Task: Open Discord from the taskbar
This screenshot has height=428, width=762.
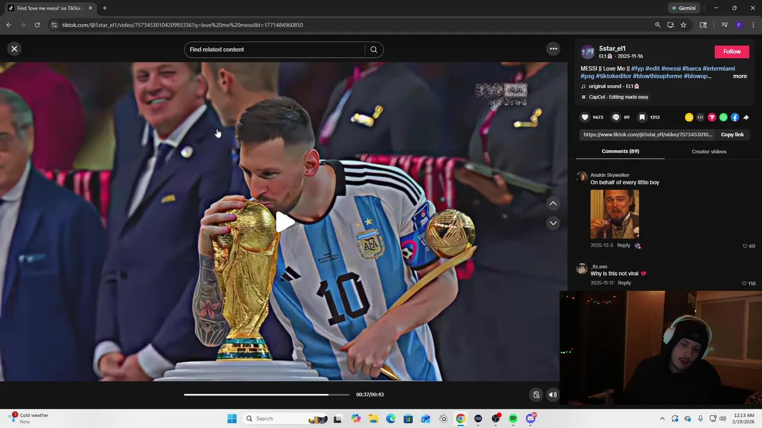Action: tap(530, 418)
